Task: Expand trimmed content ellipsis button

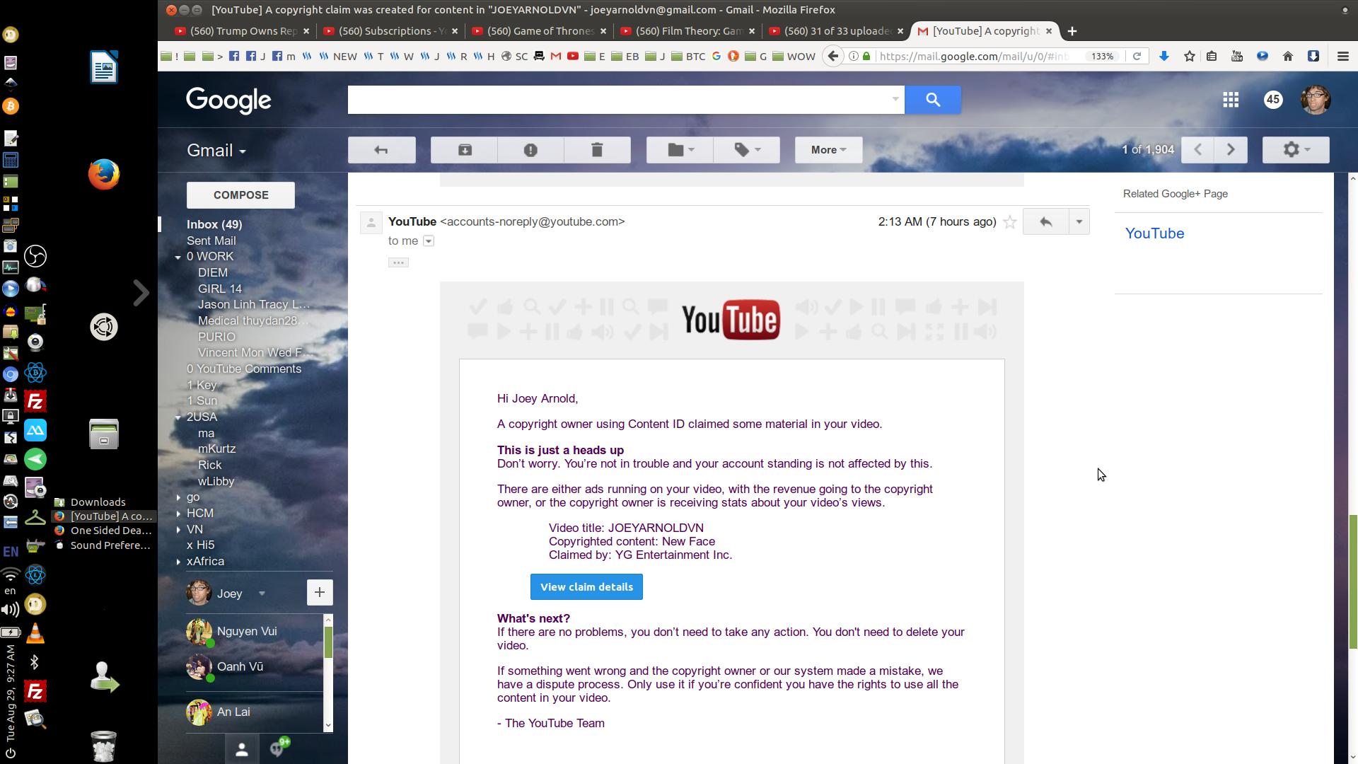Action: pos(398,262)
